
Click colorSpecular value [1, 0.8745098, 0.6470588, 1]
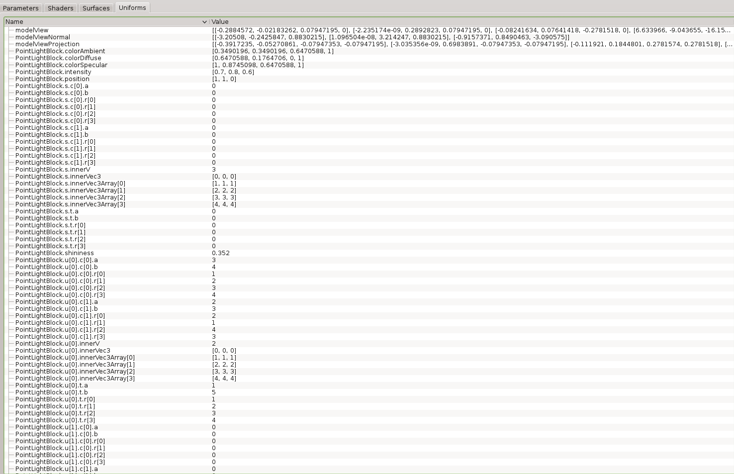pyautogui.click(x=258, y=65)
